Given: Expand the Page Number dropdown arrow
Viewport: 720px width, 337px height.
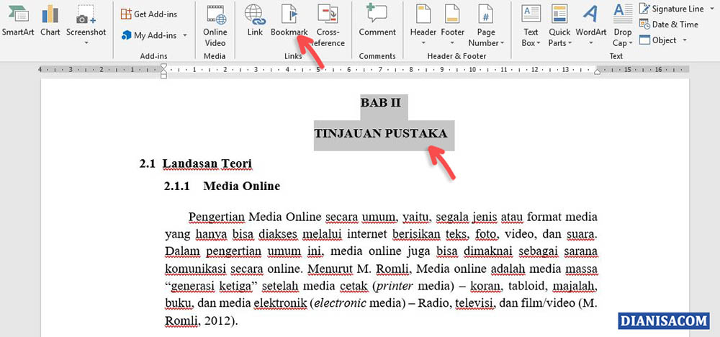Looking at the screenshot, I should (502, 43).
